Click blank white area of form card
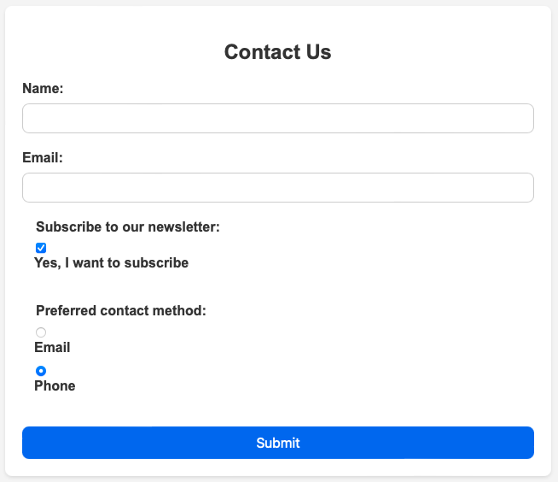The image size is (558, 482). point(384,342)
